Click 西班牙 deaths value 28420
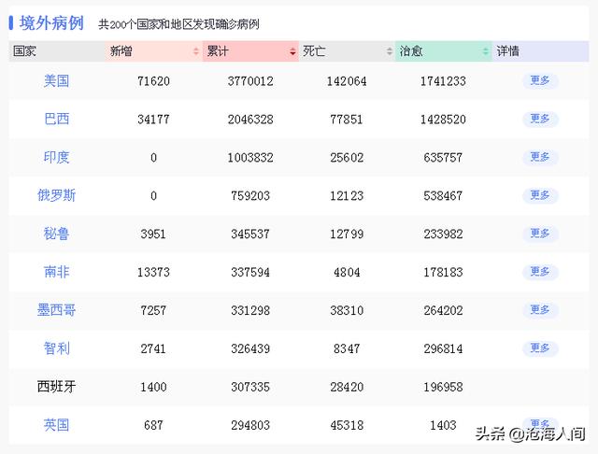This screenshot has width=598, height=454. coord(347,387)
